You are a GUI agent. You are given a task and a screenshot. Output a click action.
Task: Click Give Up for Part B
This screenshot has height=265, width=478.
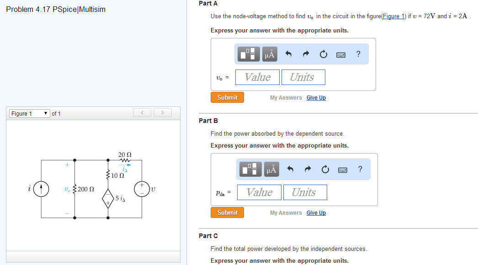[316, 212]
